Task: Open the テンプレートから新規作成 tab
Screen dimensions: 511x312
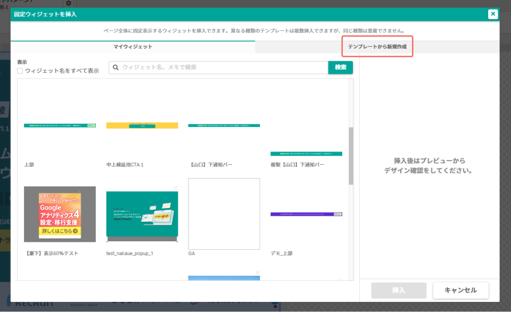Action: [377, 47]
